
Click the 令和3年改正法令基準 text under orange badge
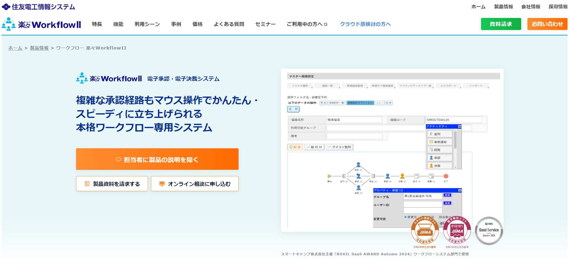[x=425, y=247]
